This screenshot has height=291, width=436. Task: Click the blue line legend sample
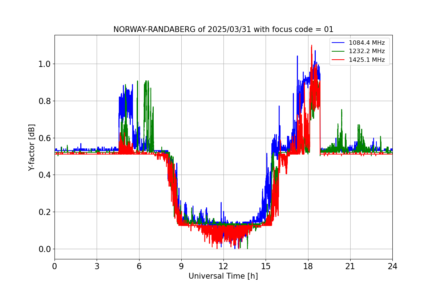point(338,43)
